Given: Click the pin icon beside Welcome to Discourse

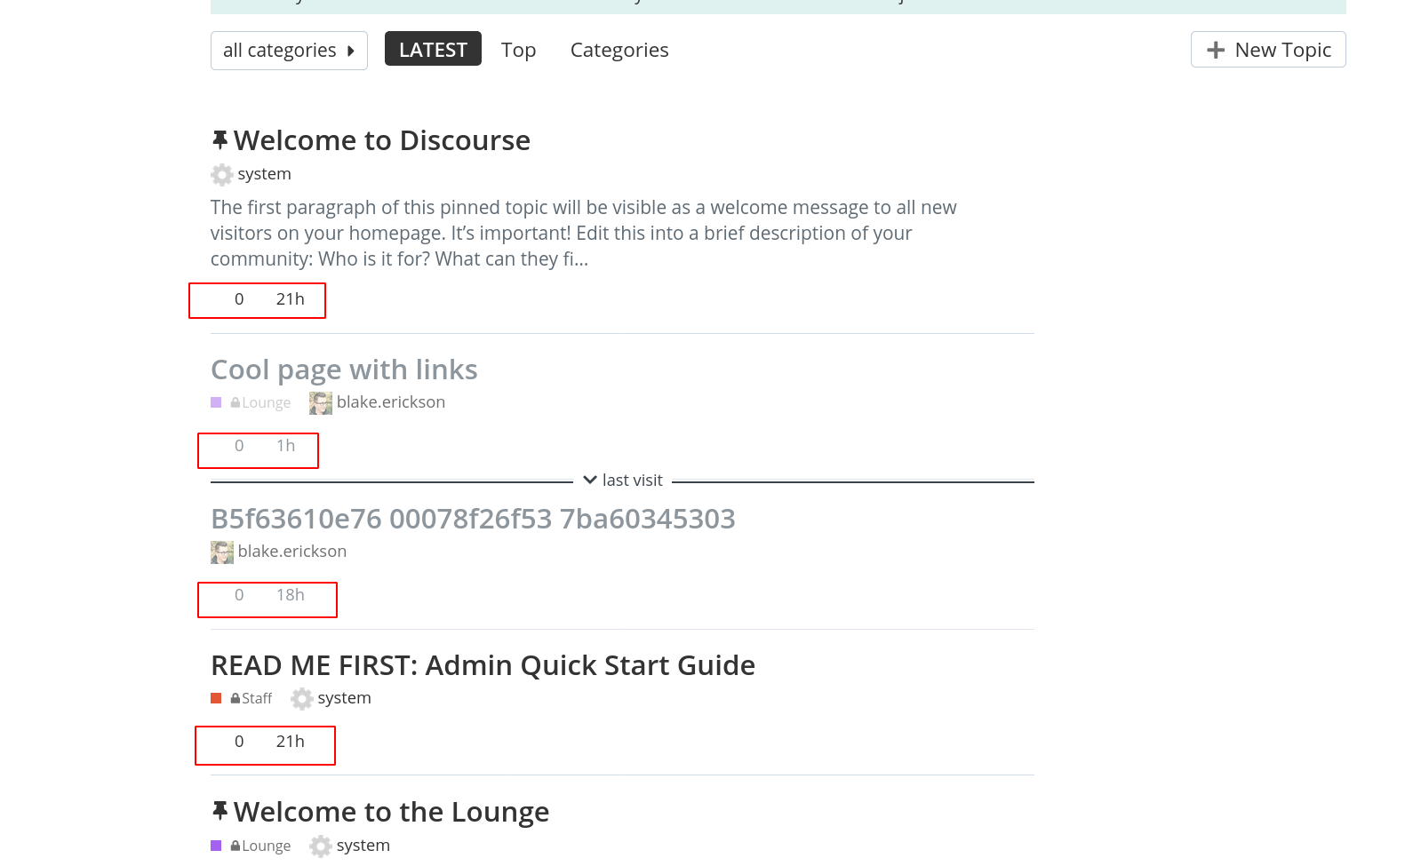Looking at the screenshot, I should (x=220, y=140).
